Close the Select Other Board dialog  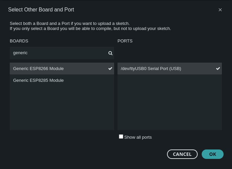pos(220,10)
